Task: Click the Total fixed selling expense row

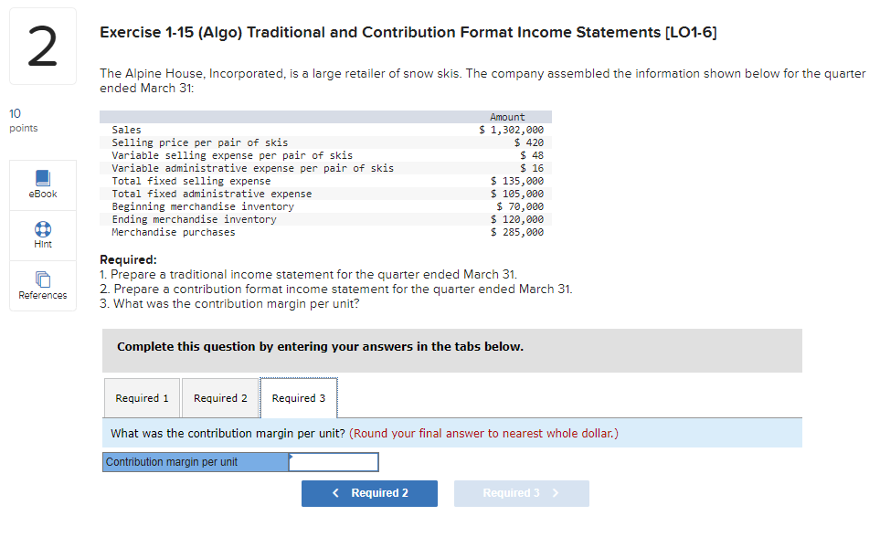Action: pyautogui.click(x=325, y=181)
